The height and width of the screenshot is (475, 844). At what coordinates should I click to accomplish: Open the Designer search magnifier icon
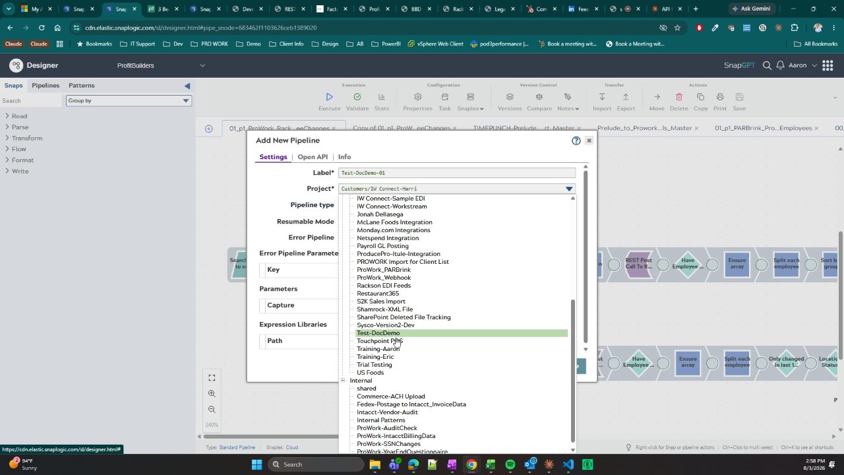tap(767, 65)
